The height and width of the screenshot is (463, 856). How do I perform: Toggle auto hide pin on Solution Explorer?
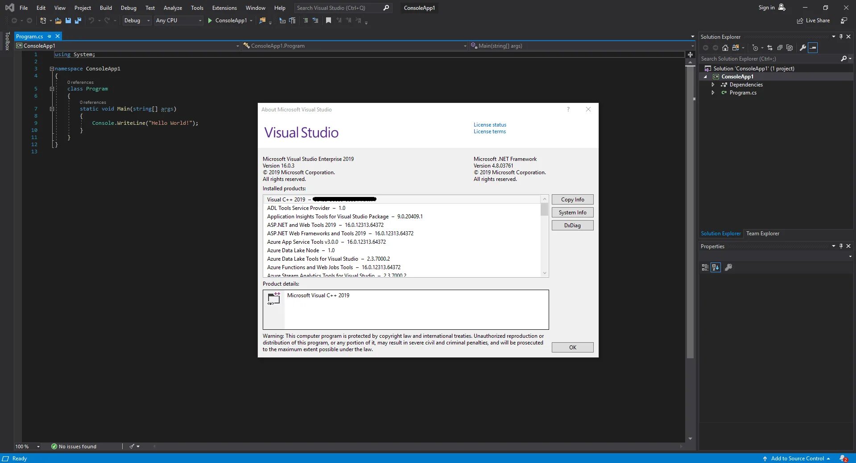point(841,37)
